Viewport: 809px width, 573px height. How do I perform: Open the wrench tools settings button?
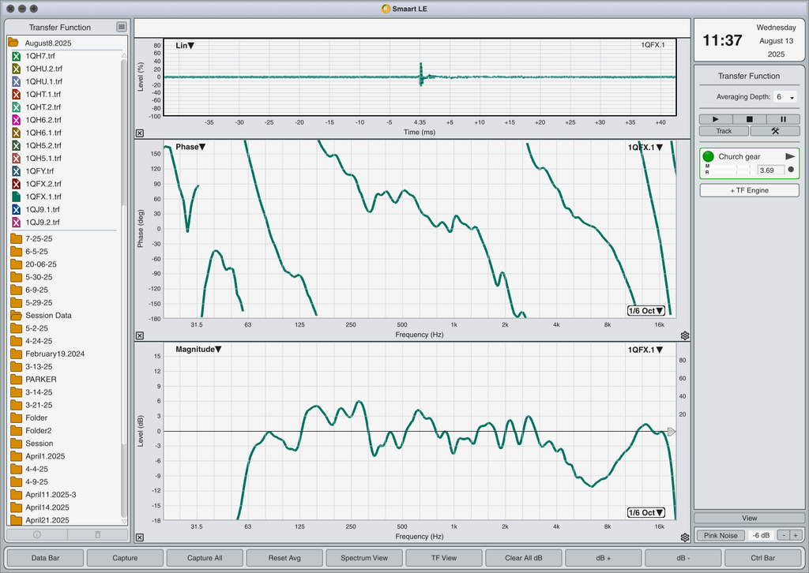click(775, 131)
